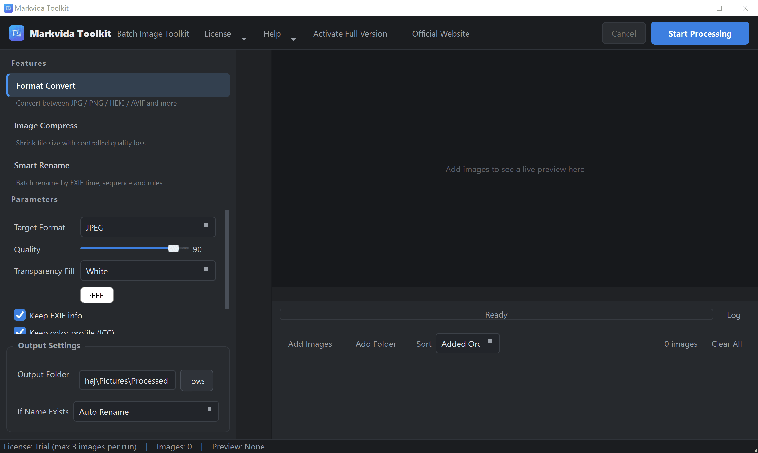758x453 pixels.
Task: Adjust the Quality slider handle
Action: point(174,248)
